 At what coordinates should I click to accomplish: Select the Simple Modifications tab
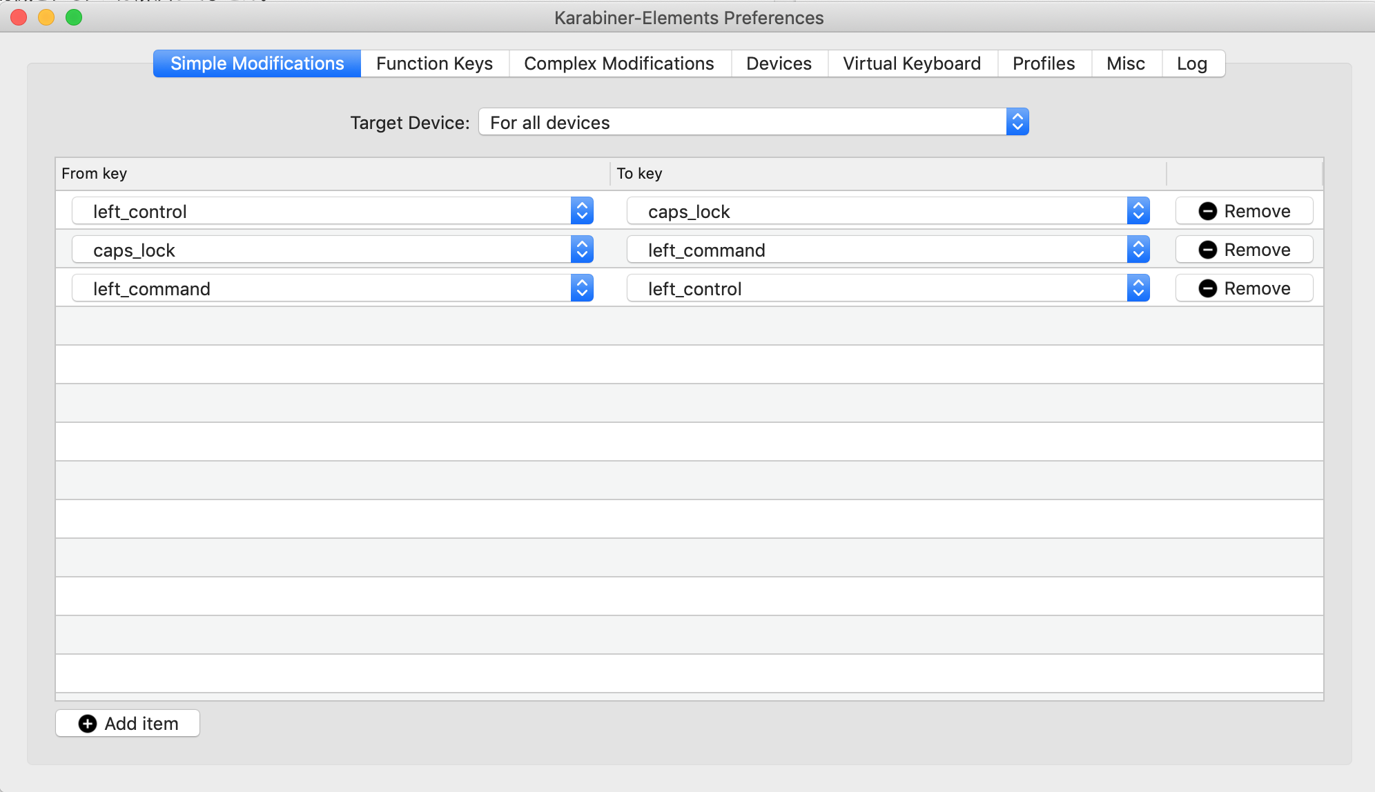point(257,63)
